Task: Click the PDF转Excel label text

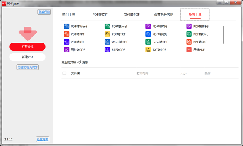Action: click(x=119, y=26)
